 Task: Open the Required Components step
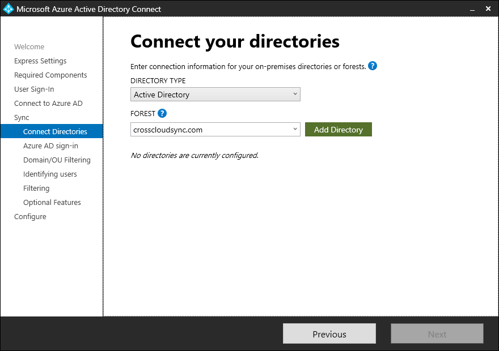[x=50, y=75]
